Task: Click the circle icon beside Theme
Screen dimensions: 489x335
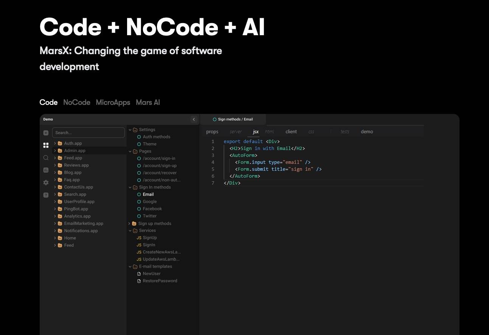Action: point(139,144)
